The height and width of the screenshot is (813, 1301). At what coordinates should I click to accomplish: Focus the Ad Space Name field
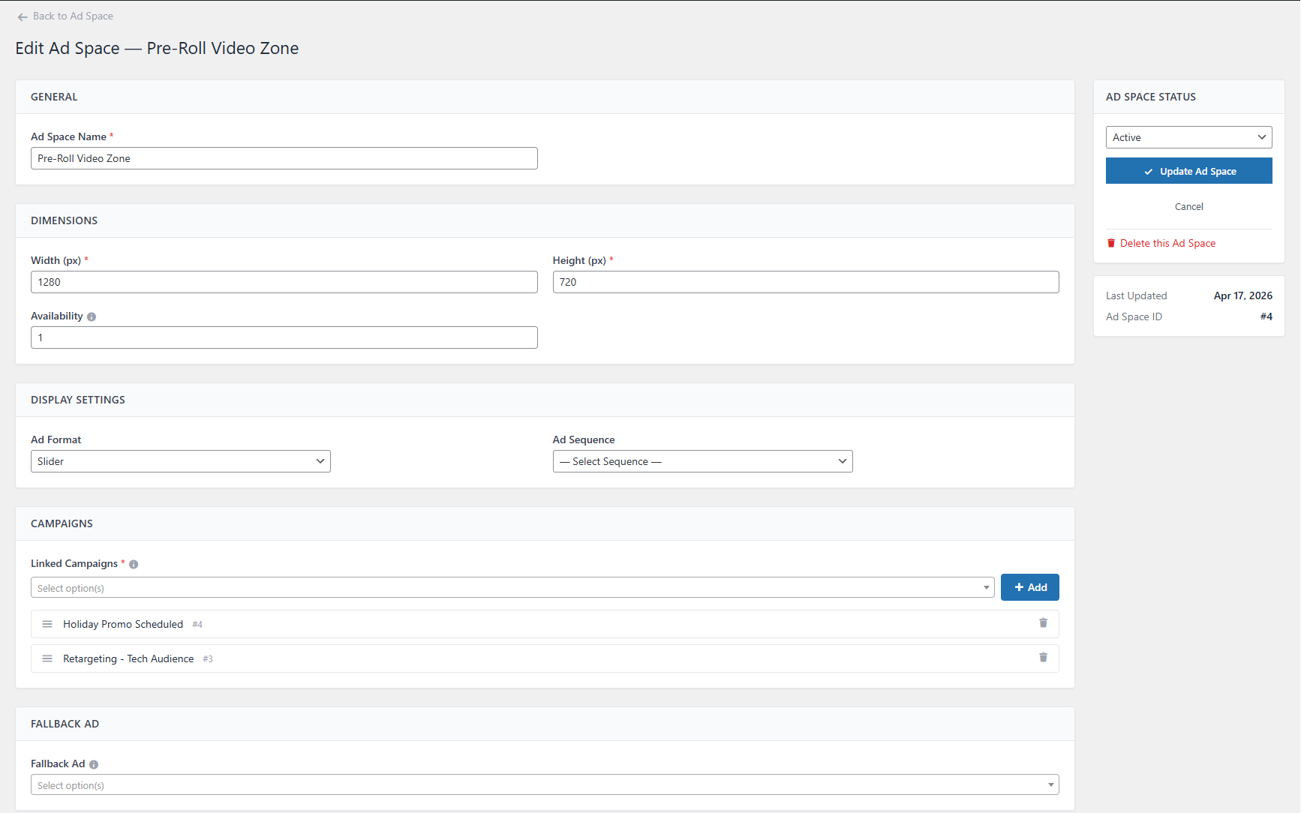[284, 158]
